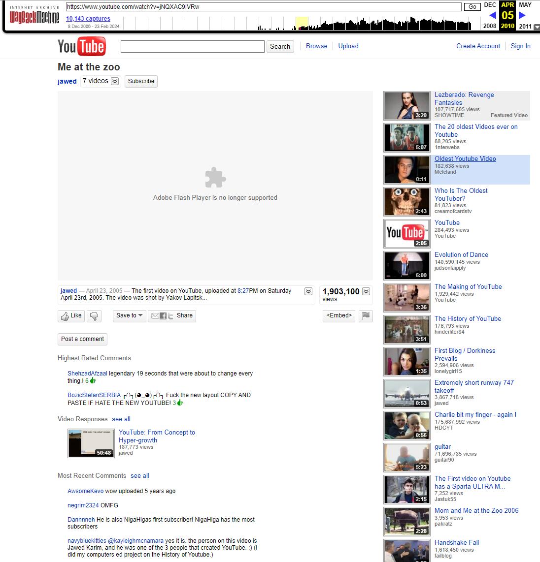This screenshot has width=540, height=562.
Task: Open the Upload tab
Action: tap(348, 46)
